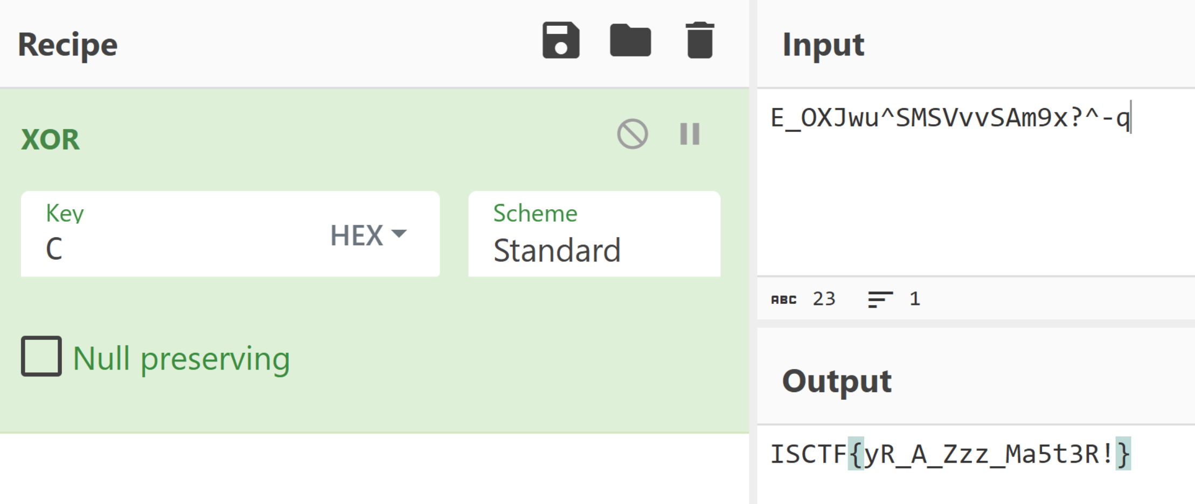Open the Load recipe folder icon
The height and width of the screenshot is (504, 1195).
tap(630, 40)
